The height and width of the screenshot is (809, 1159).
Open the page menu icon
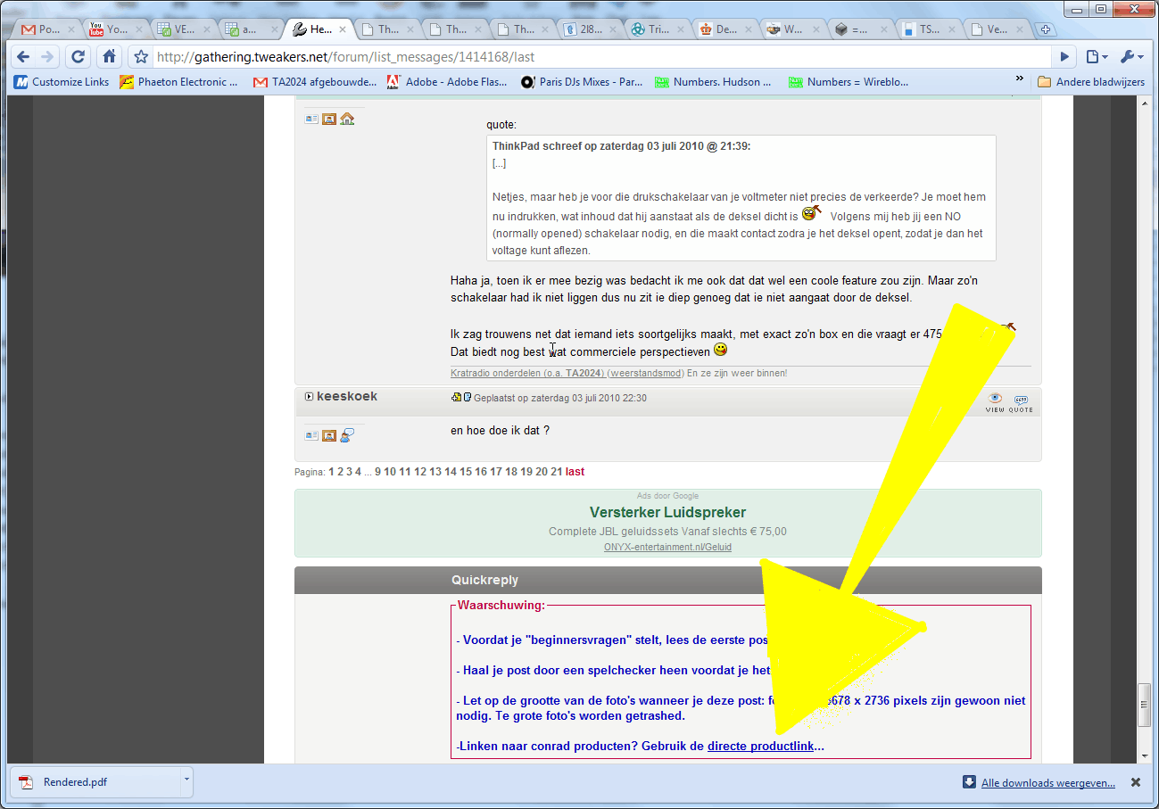point(1097,57)
